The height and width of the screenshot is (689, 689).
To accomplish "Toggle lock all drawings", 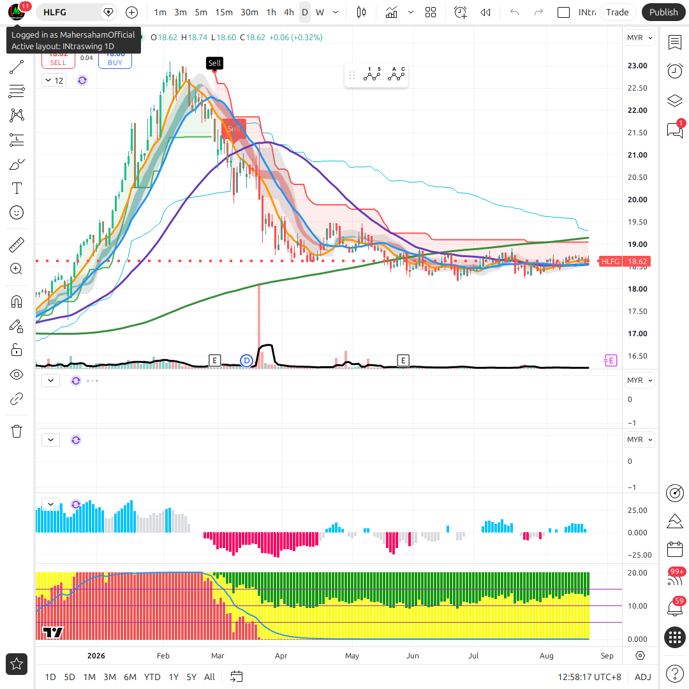I will pos(17,350).
